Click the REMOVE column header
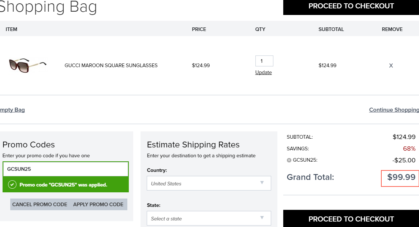Screen dimensions: 419x227 click(392, 29)
